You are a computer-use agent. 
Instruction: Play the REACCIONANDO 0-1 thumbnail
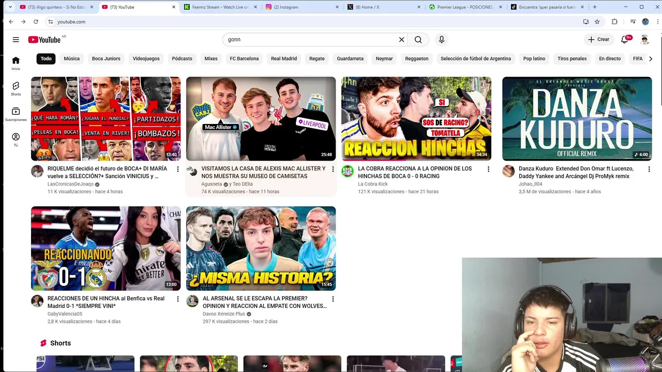tap(106, 249)
